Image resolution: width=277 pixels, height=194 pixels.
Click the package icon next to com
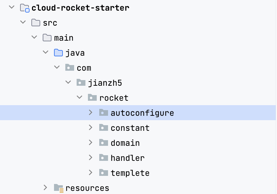point(70,67)
